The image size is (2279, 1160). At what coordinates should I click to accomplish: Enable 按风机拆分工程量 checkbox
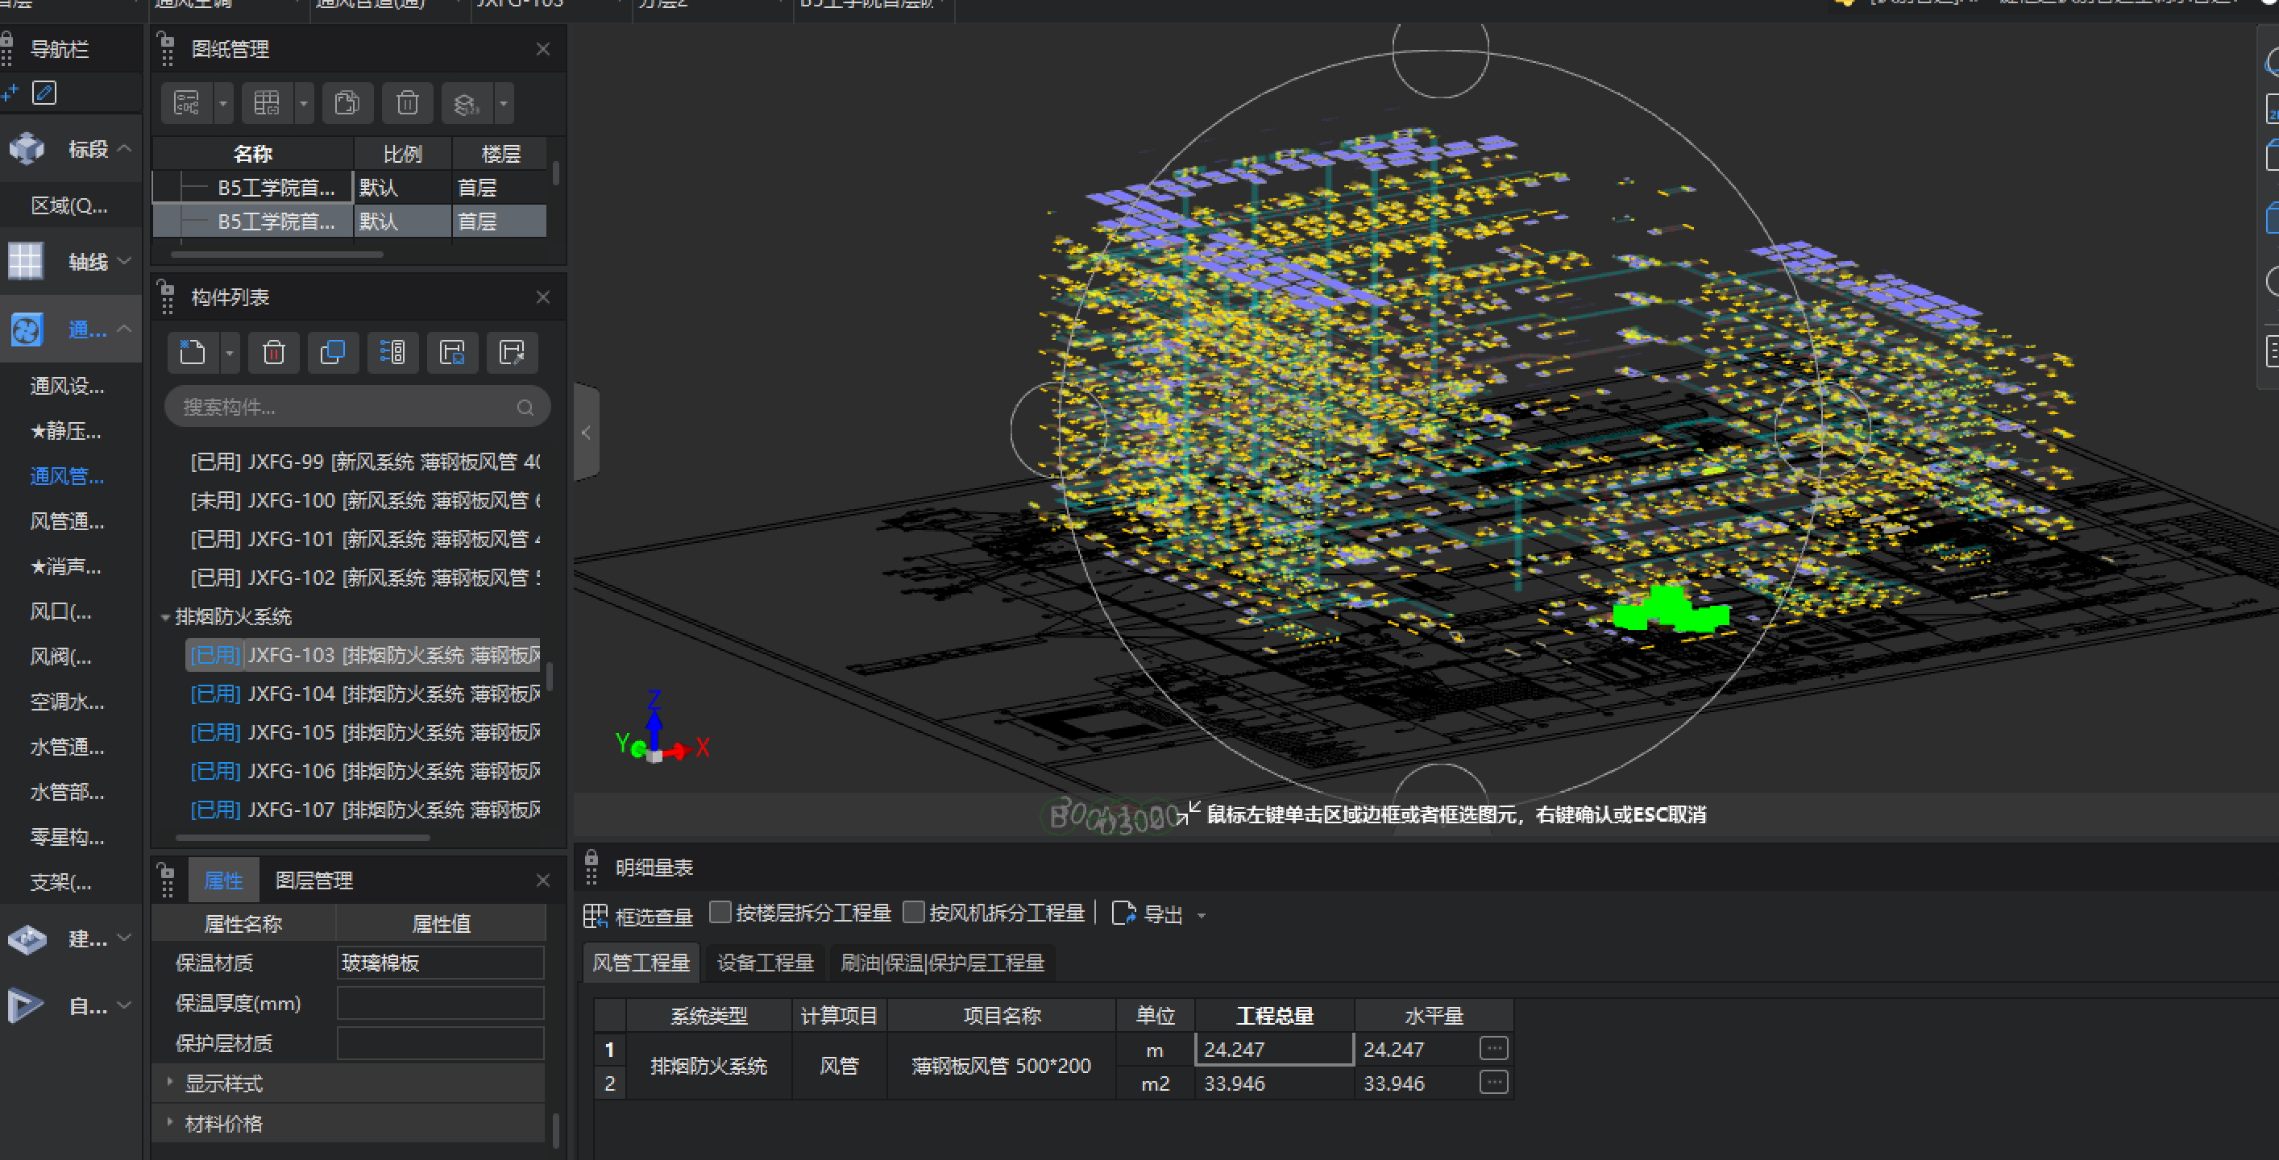click(914, 913)
